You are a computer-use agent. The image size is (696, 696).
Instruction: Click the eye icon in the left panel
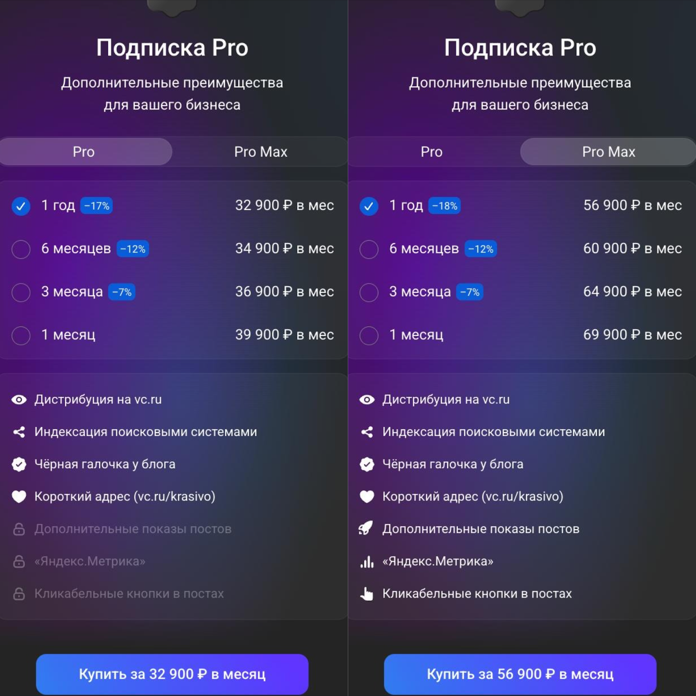coord(19,400)
